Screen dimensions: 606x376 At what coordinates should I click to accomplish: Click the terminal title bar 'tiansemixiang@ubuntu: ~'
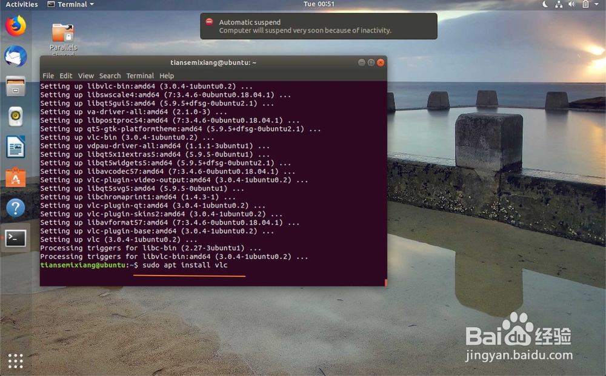click(x=213, y=62)
